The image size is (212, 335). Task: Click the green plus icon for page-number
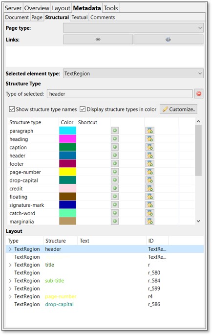[x=115, y=172]
